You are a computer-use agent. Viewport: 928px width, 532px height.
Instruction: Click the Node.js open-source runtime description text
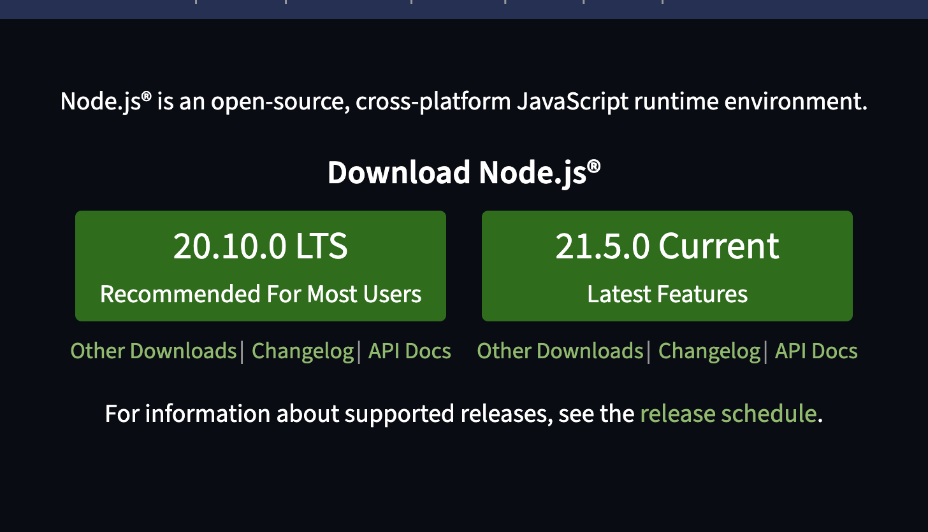(x=464, y=102)
